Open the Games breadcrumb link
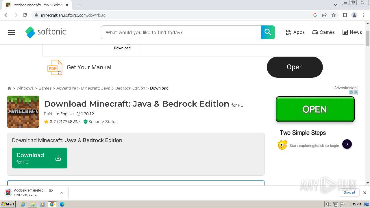Viewport: 370px width, 208px height. tap(45, 88)
